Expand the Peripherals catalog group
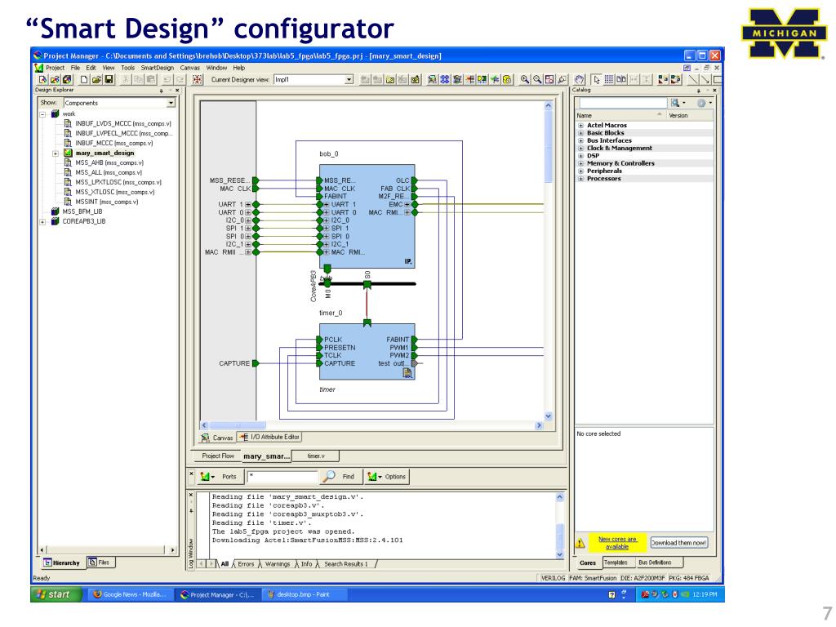 580,171
